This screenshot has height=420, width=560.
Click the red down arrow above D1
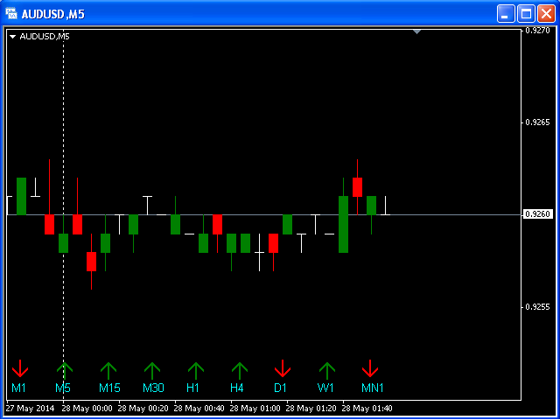coord(283,368)
